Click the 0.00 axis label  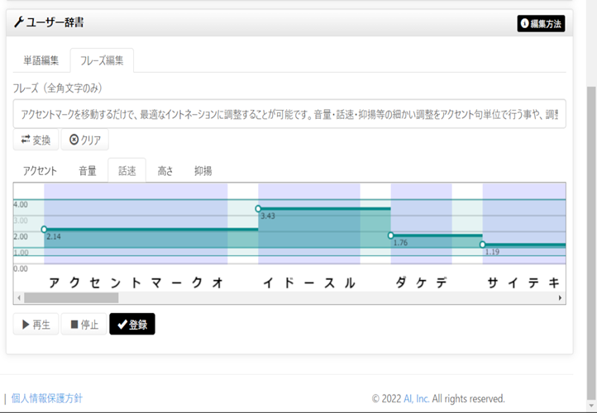coord(21,269)
